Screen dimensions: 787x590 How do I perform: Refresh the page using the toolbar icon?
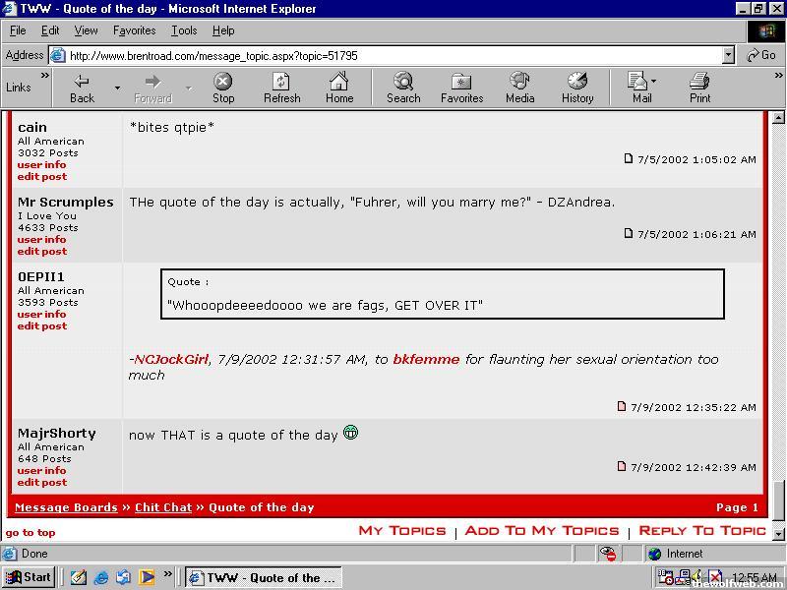281,82
